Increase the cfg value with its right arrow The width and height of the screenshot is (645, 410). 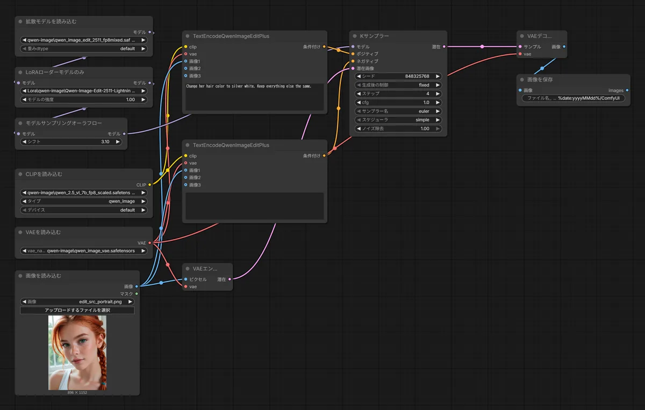438,102
